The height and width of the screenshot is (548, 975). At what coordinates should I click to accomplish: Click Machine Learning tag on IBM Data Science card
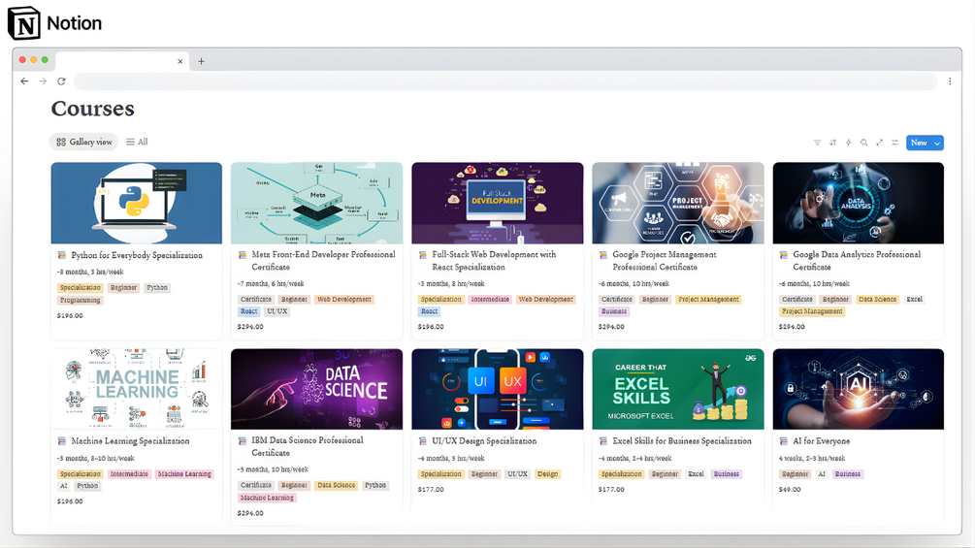pos(266,498)
